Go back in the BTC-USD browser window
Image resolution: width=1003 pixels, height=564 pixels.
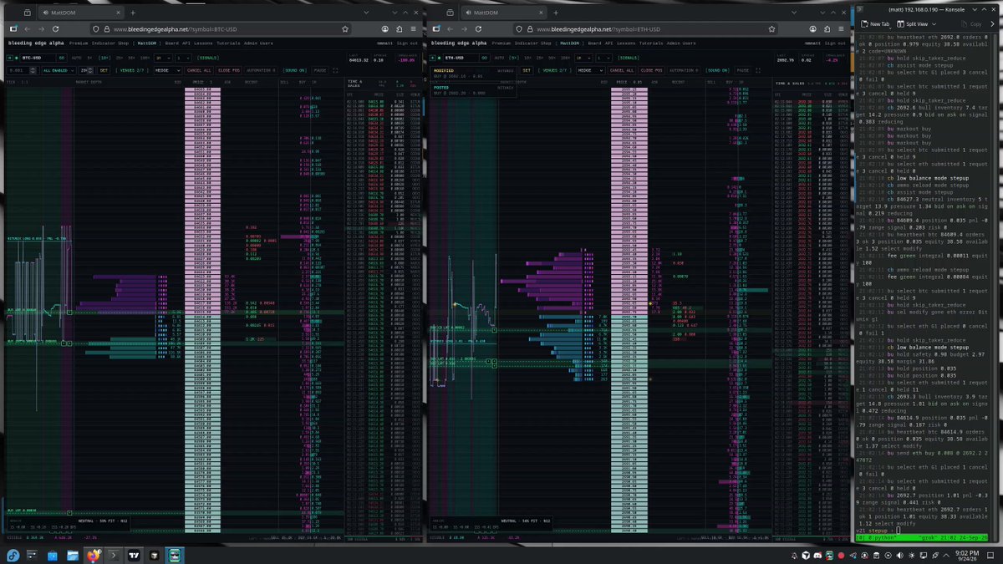pos(27,28)
